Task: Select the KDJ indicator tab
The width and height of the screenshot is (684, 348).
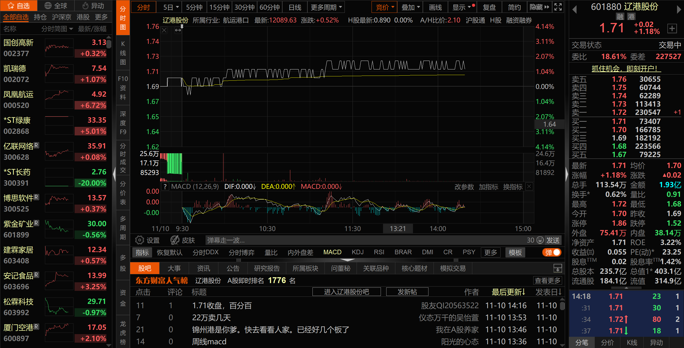Action: point(357,252)
